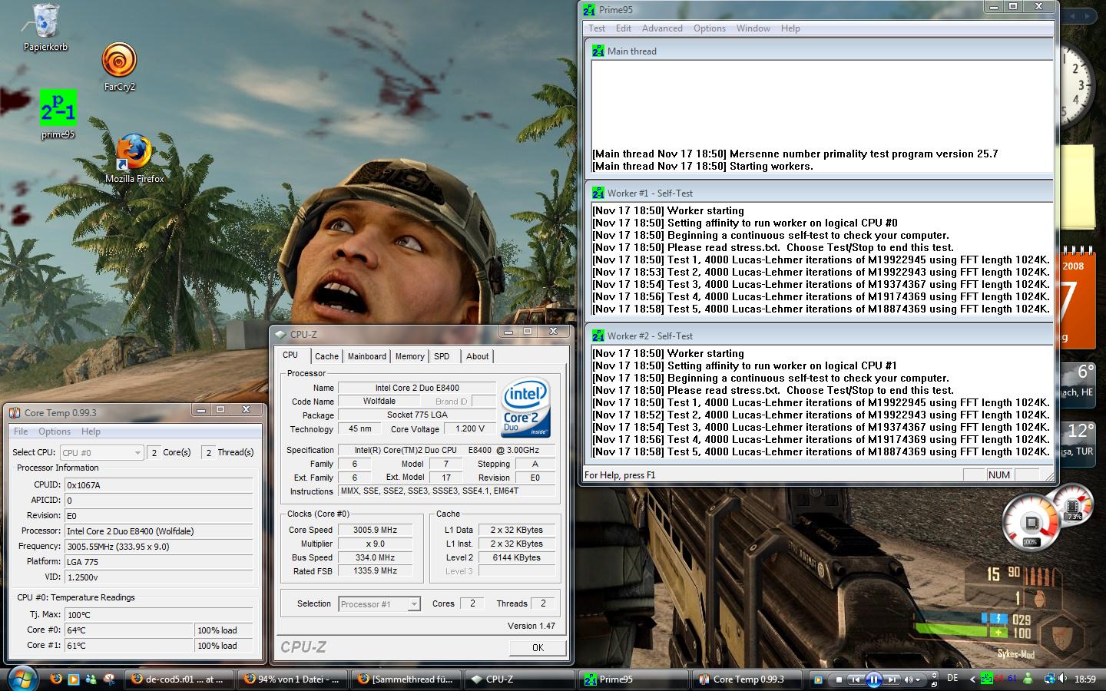Click the Intel Core 2 Duo logo in CPU-Z
Viewport: 1106px width, 691px height.
pos(525,408)
